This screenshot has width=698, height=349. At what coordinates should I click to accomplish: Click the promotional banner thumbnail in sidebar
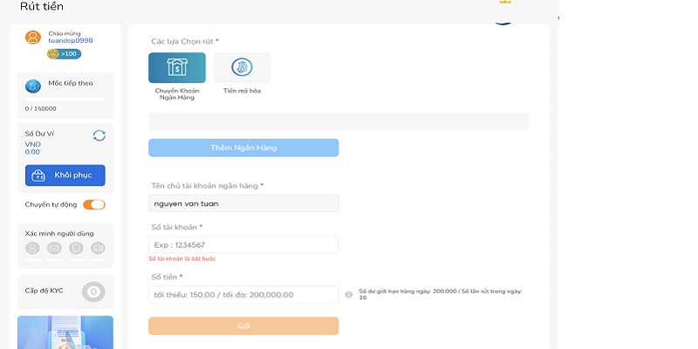65,332
